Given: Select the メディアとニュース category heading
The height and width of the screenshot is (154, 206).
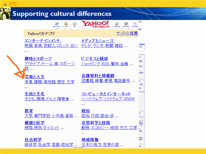Looking at the screenshot, I should [98, 41].
